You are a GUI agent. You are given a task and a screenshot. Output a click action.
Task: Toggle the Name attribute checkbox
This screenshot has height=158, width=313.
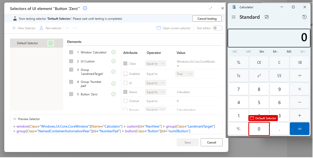[125, 92]
